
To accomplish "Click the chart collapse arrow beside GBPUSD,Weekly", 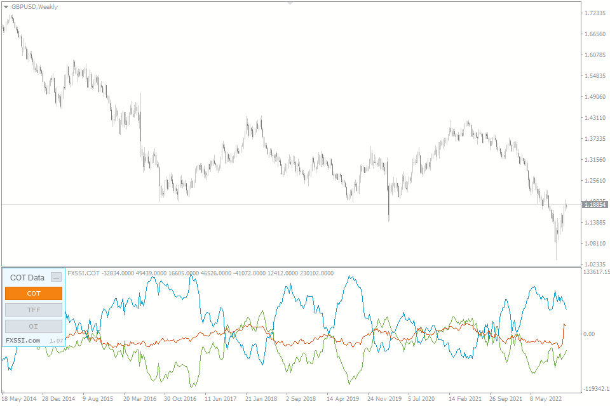I will click(x=6, y=7).
